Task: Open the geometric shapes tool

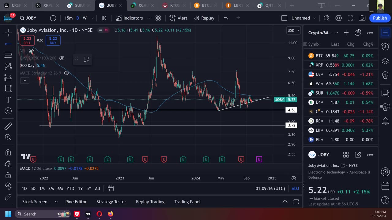Action: [x=8, y=89]
